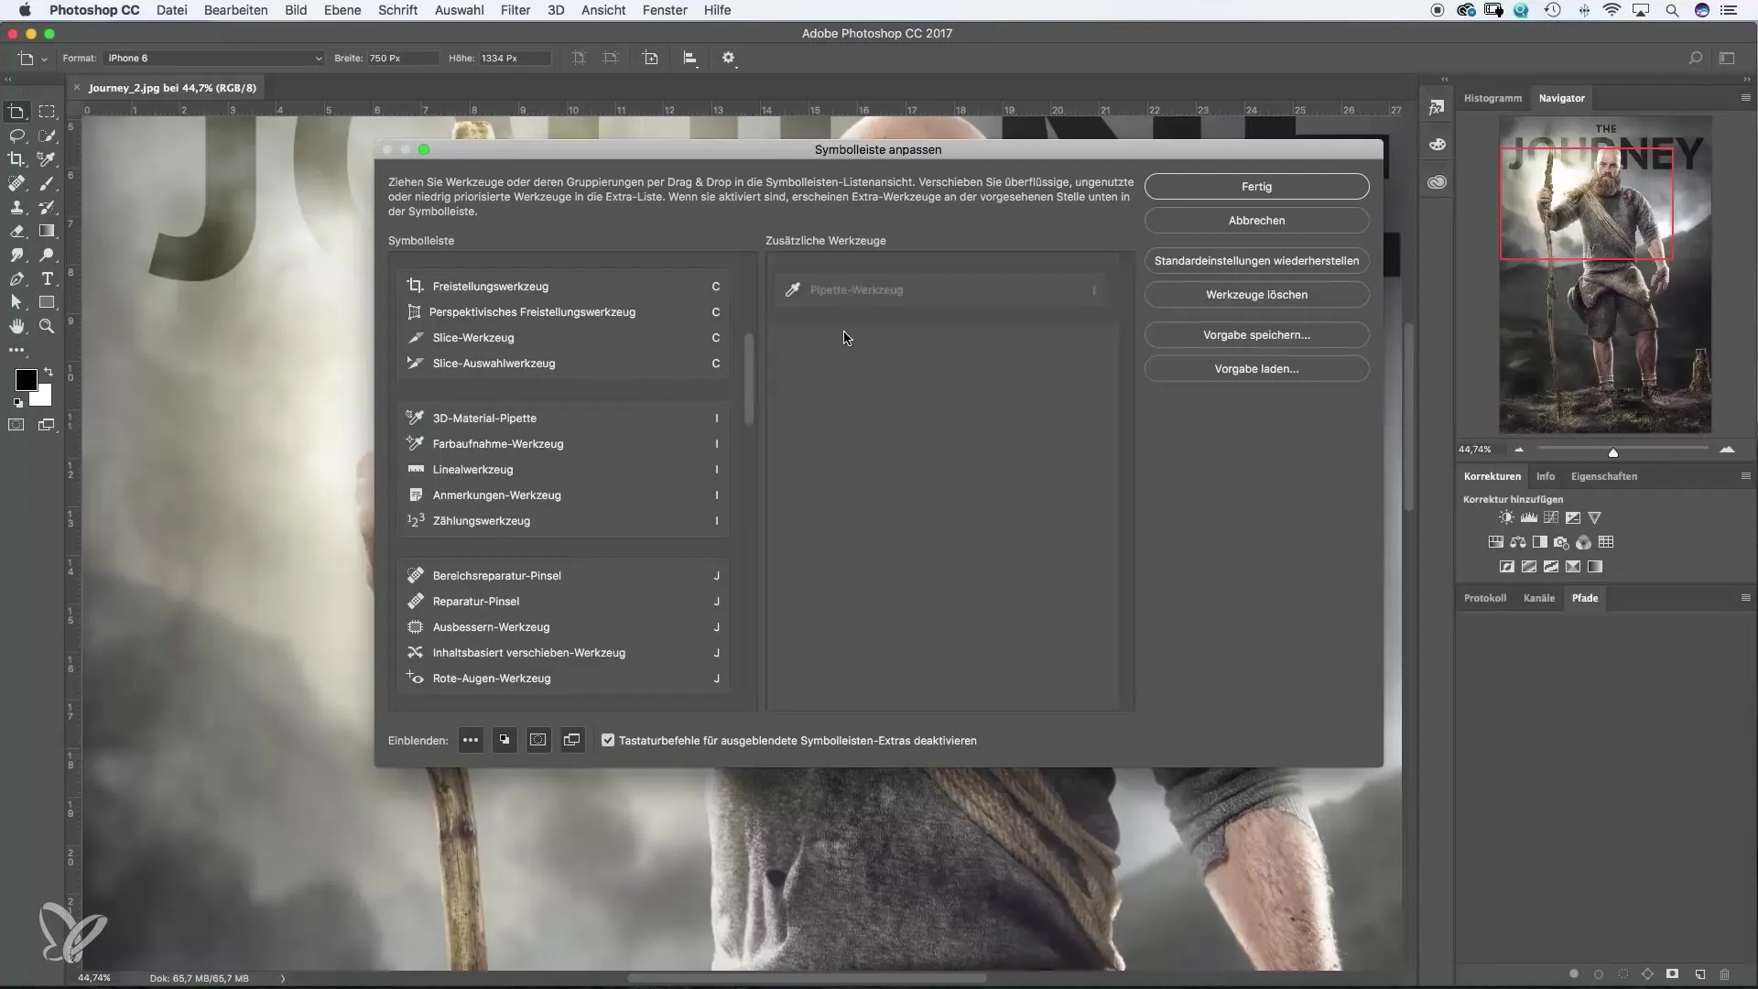Click the black foreground color swatch
Image resolution: width=1758 pixels, height=989 pixels.
click(26, 379)
